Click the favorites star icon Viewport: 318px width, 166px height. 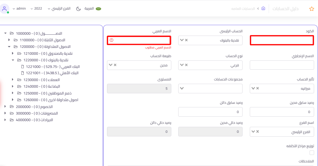[x=311, y=9]
